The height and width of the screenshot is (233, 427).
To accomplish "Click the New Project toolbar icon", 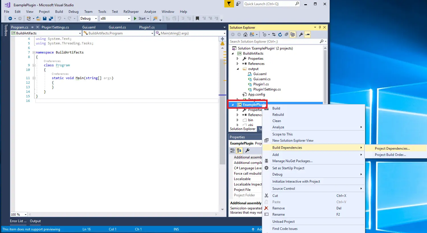I will click(28, 18).
